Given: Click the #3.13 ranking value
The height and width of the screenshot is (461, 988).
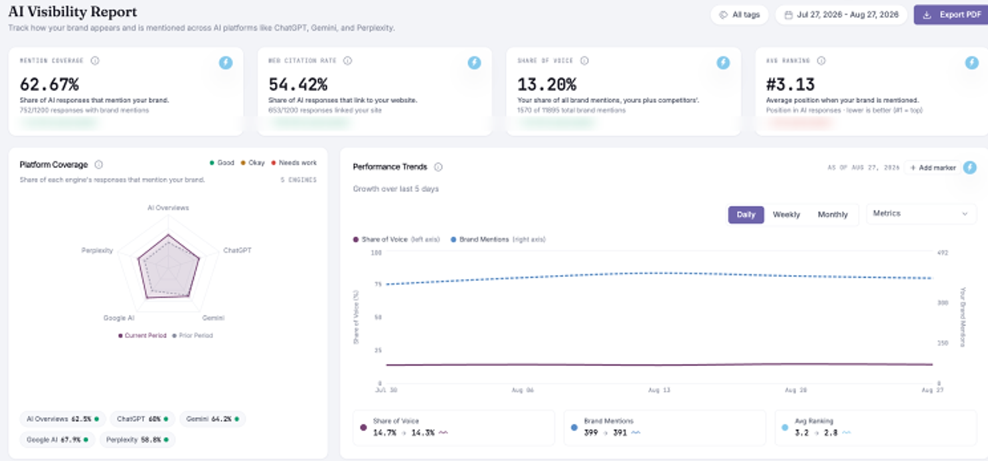Looking at the screenshot, I should (790, 84).
